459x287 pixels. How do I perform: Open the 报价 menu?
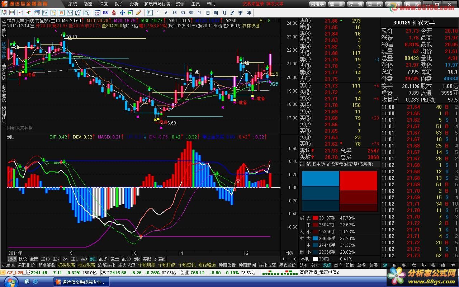[x=119, y=4]
